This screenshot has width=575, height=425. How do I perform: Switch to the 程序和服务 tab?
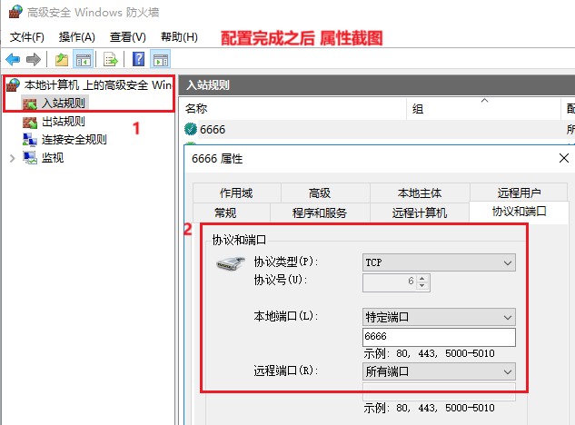(x=320, y=212)
